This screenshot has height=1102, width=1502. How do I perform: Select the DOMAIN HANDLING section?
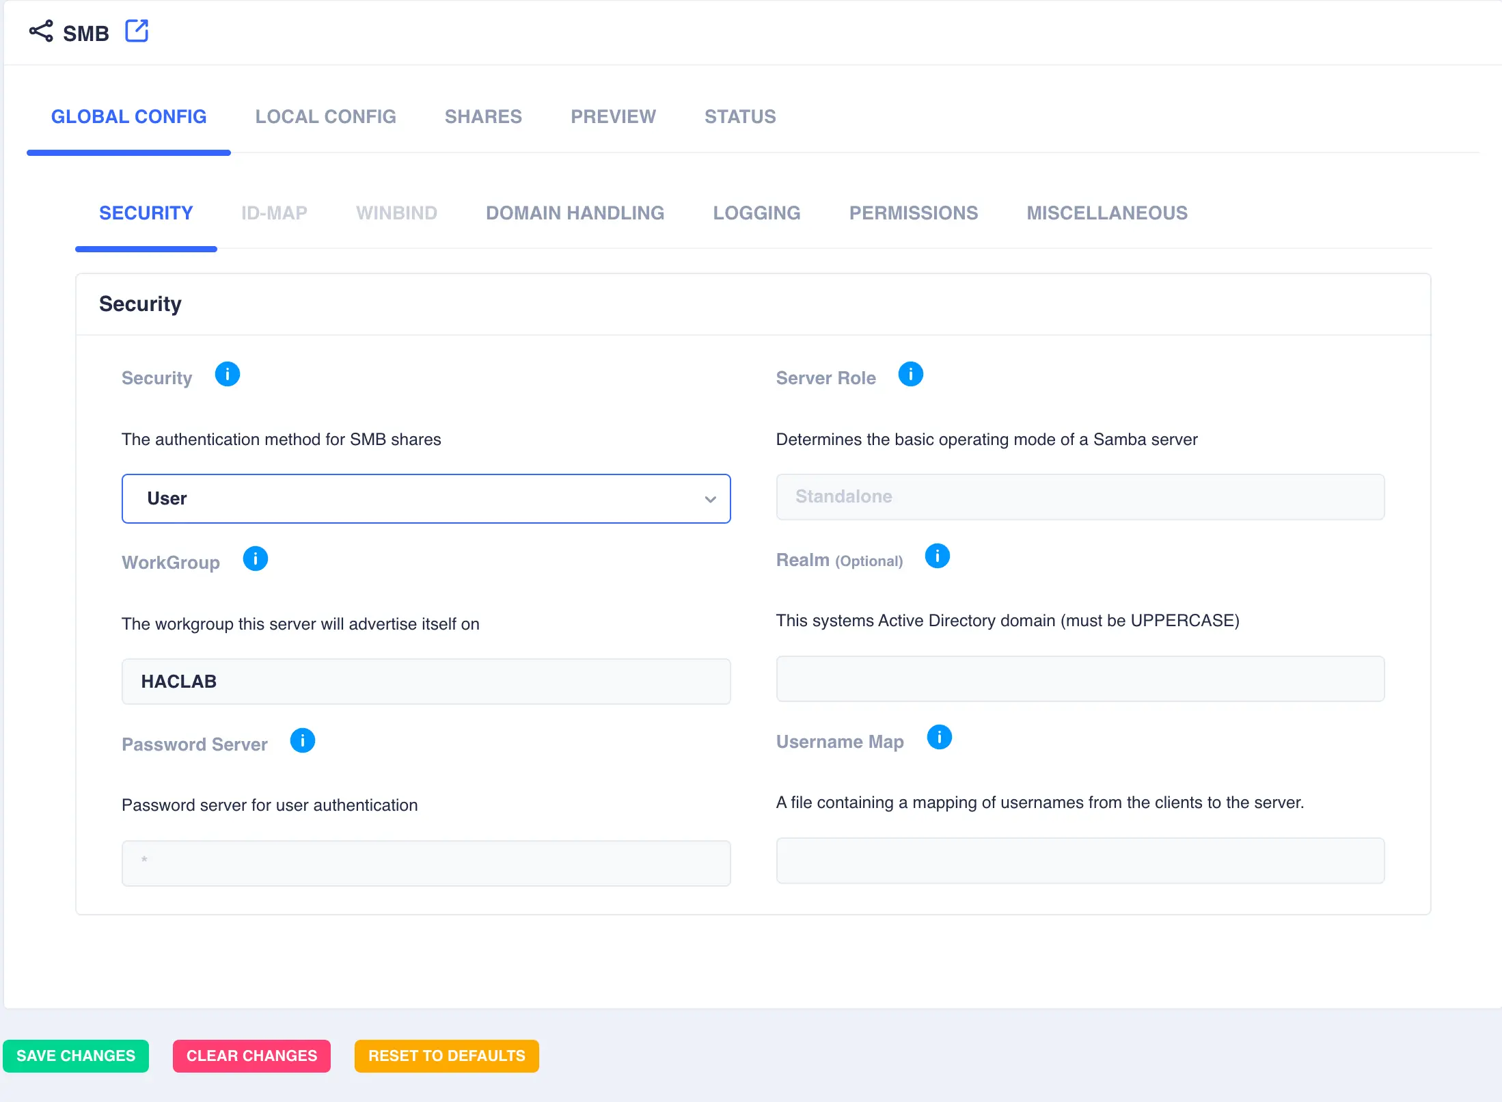pyautogui.click(x=575, y=213)
